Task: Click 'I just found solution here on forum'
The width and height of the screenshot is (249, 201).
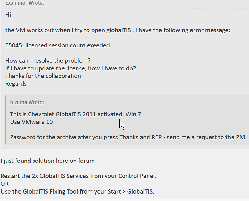Action: click(48, 161)
